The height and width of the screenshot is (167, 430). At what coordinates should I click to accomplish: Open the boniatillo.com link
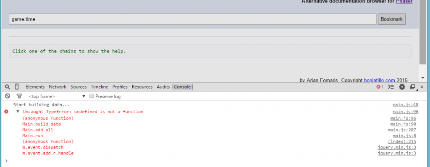click(x=380, y=80)
